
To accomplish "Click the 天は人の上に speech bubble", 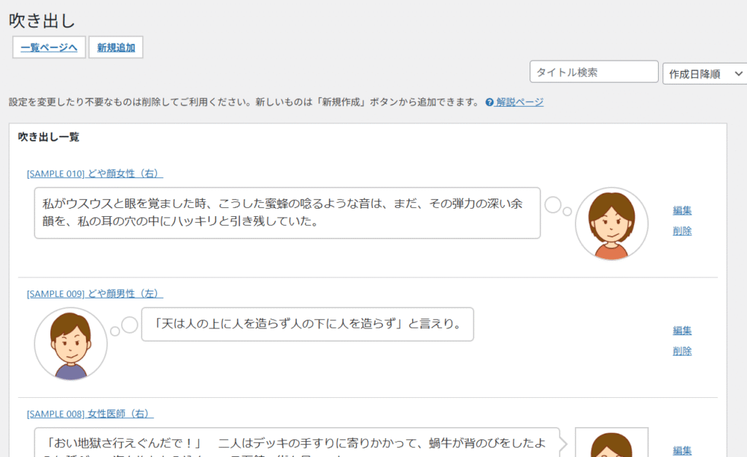I will pyautogui.click(x=307, y=323).
